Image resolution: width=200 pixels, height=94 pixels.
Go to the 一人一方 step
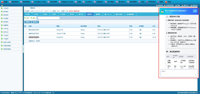point(108,14)
